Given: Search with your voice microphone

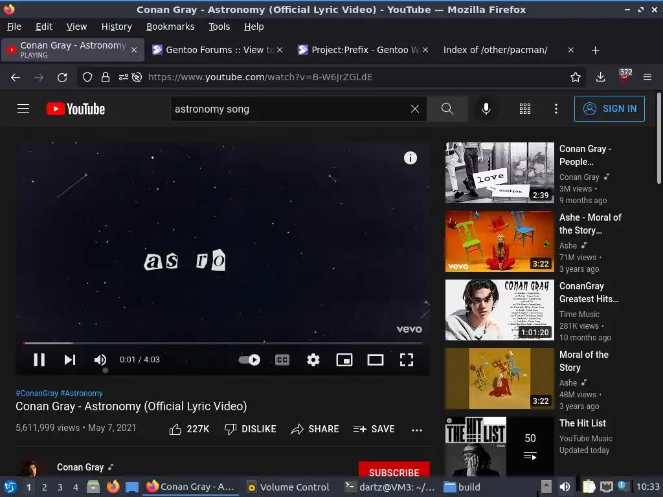Looking at the screenshot, I should [486, 109].
